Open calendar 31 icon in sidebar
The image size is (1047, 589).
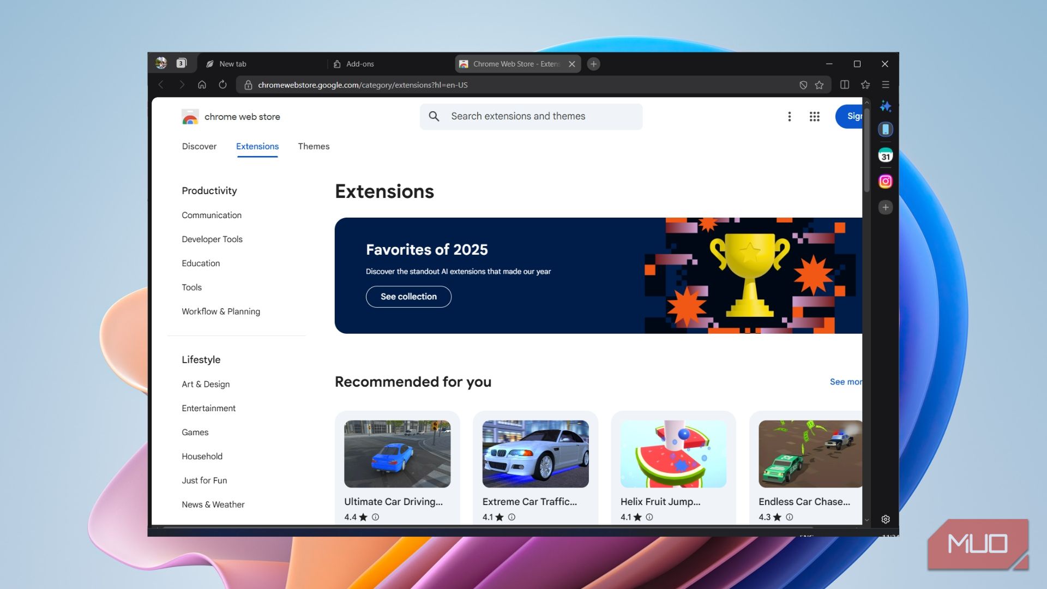886,155
